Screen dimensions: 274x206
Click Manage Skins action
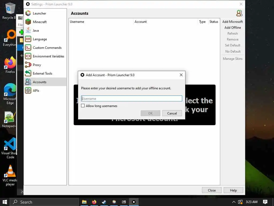tap(233, 59)
